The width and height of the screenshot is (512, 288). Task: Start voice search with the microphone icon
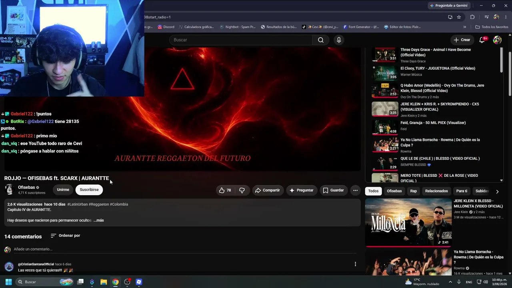[x=339, y=40]
